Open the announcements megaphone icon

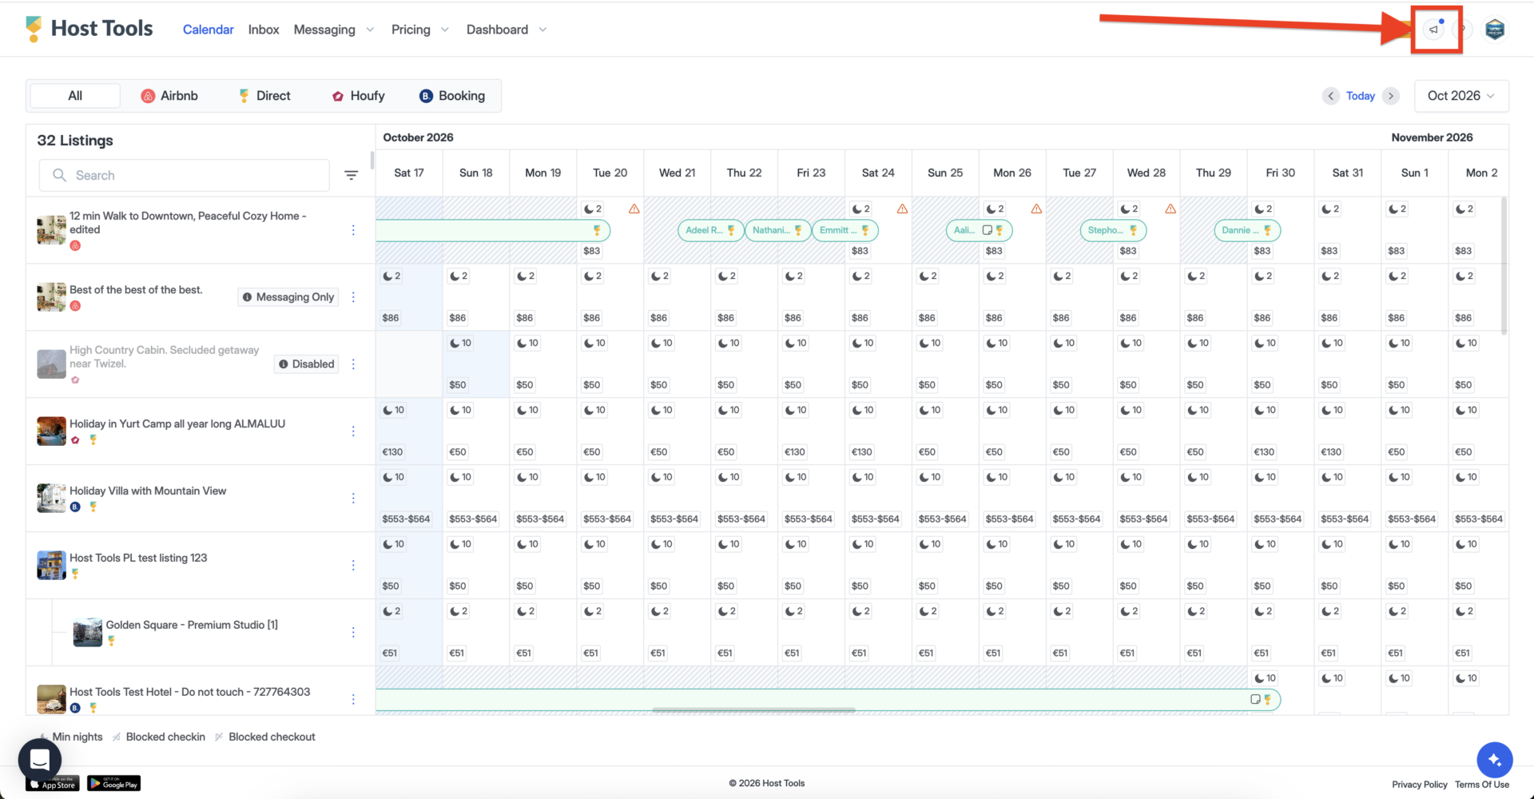(1434, 30)
